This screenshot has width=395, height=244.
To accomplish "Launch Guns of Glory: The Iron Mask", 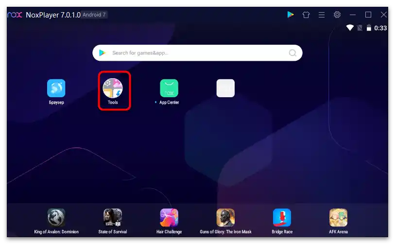I will click(225, 217).
